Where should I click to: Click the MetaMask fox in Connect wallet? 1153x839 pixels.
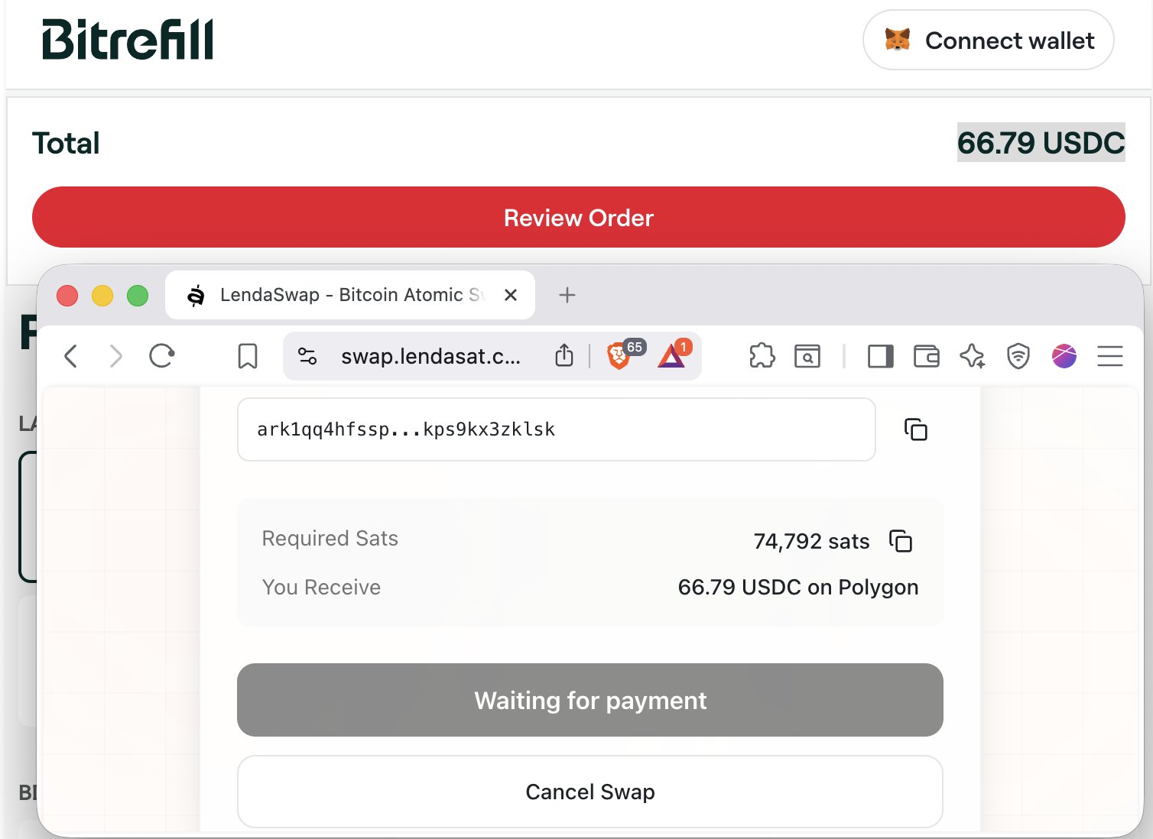pos(899,40)
